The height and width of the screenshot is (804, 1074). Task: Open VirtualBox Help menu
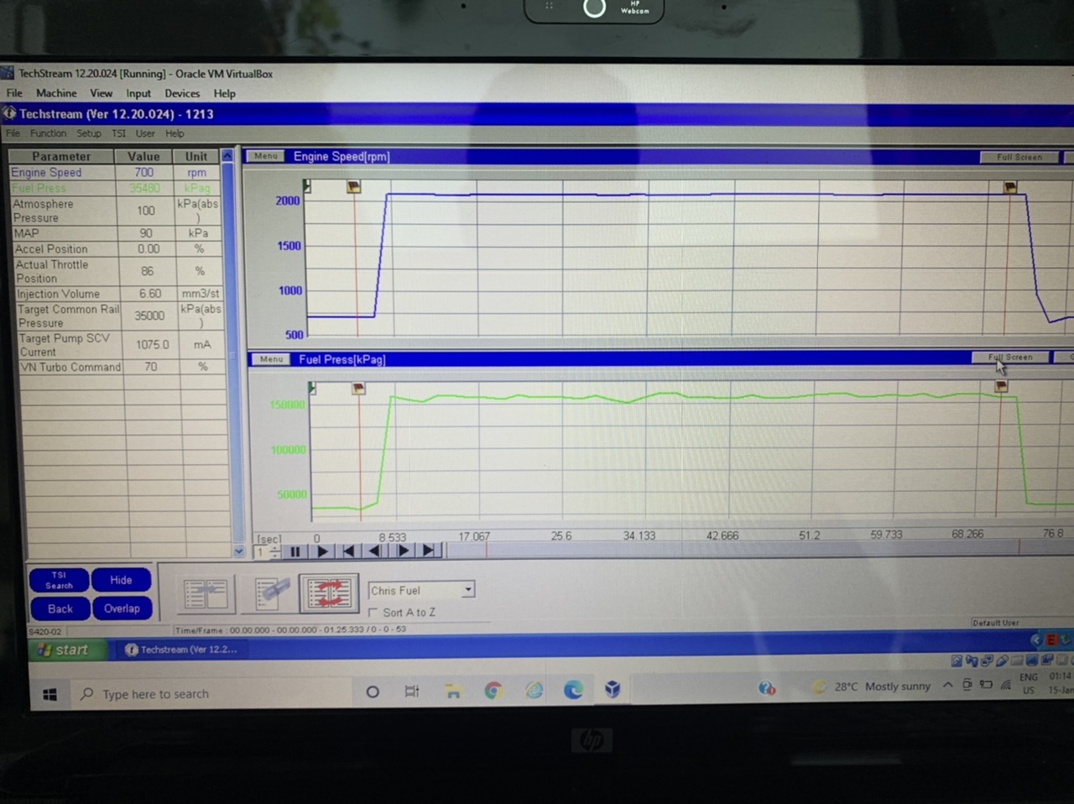pos(224,93)
